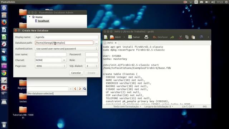The width and height of the screenshot is (229, 129).
Task: Click the Cancelar button
Action: coord(76,73)
